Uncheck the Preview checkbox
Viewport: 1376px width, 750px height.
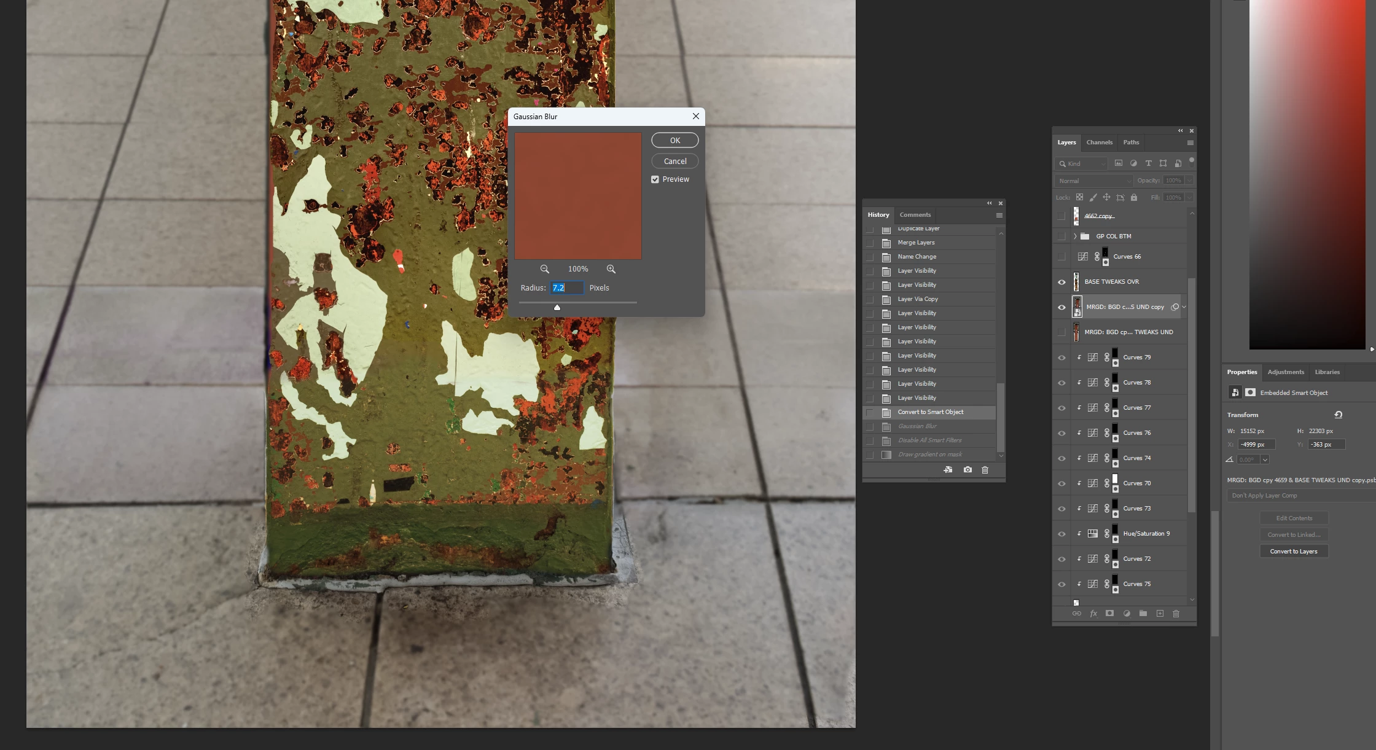[x=655, y=179]
